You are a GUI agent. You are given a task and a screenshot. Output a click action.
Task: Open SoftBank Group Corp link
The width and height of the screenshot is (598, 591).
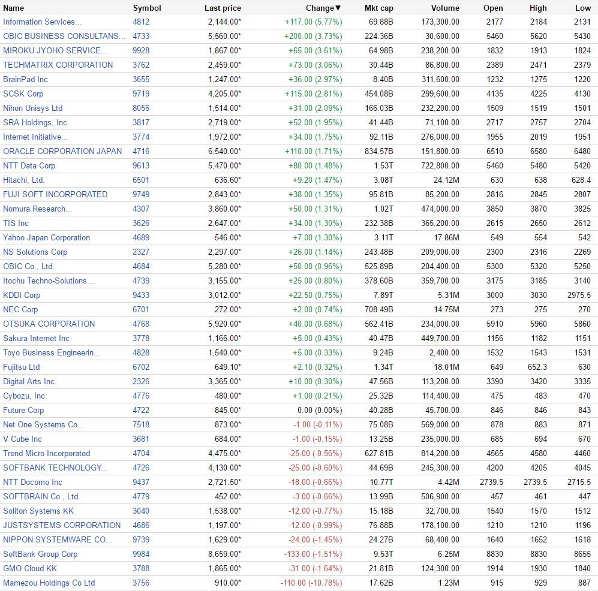tap(40, 554)
